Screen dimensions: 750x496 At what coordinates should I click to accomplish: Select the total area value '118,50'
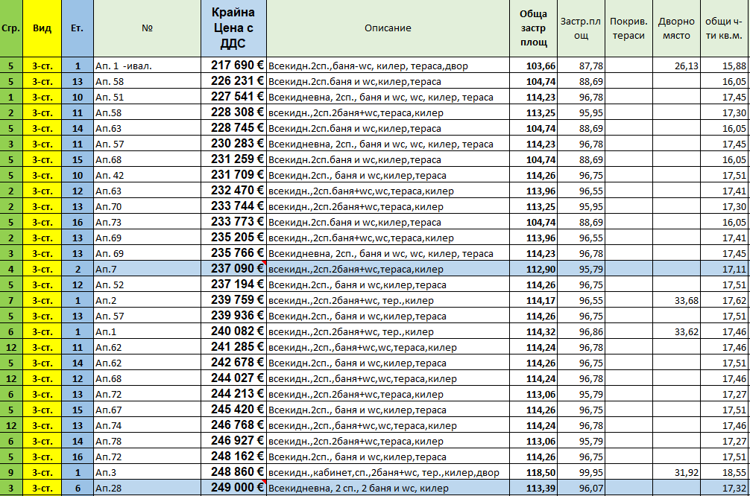(533, 472)
